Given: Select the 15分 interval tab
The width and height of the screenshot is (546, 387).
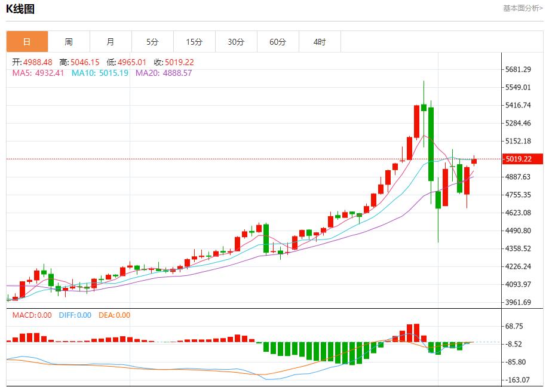Looking at the screenshot, I should click(194, 42).
